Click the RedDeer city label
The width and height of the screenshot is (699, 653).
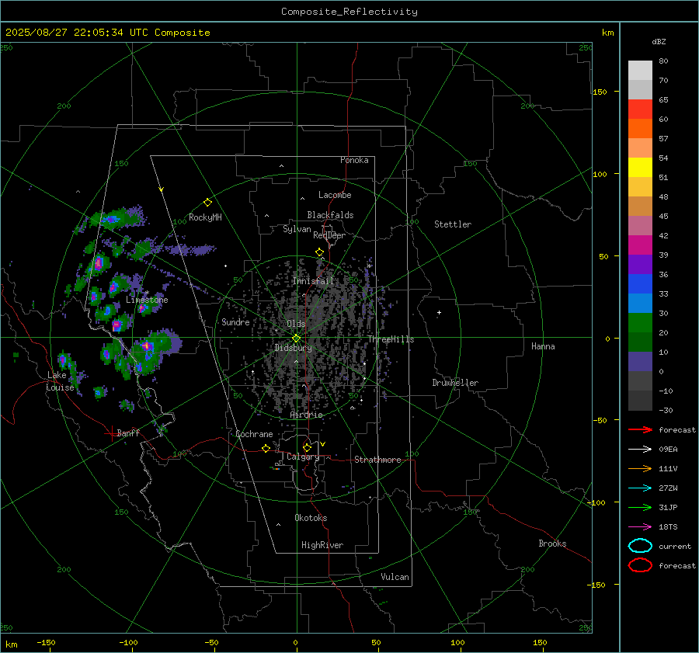pos(329,235)
